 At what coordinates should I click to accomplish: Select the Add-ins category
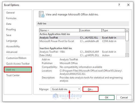point(18,70)
